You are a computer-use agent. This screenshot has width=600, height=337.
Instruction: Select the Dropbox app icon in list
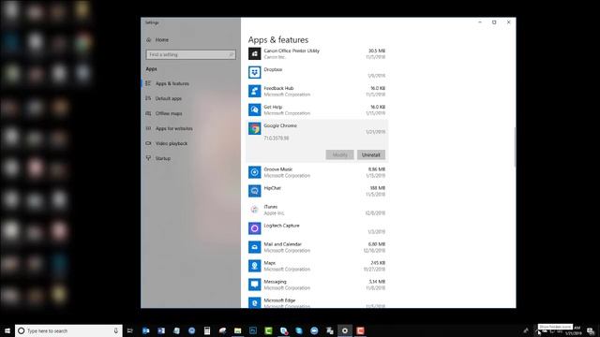click(254, 72)
